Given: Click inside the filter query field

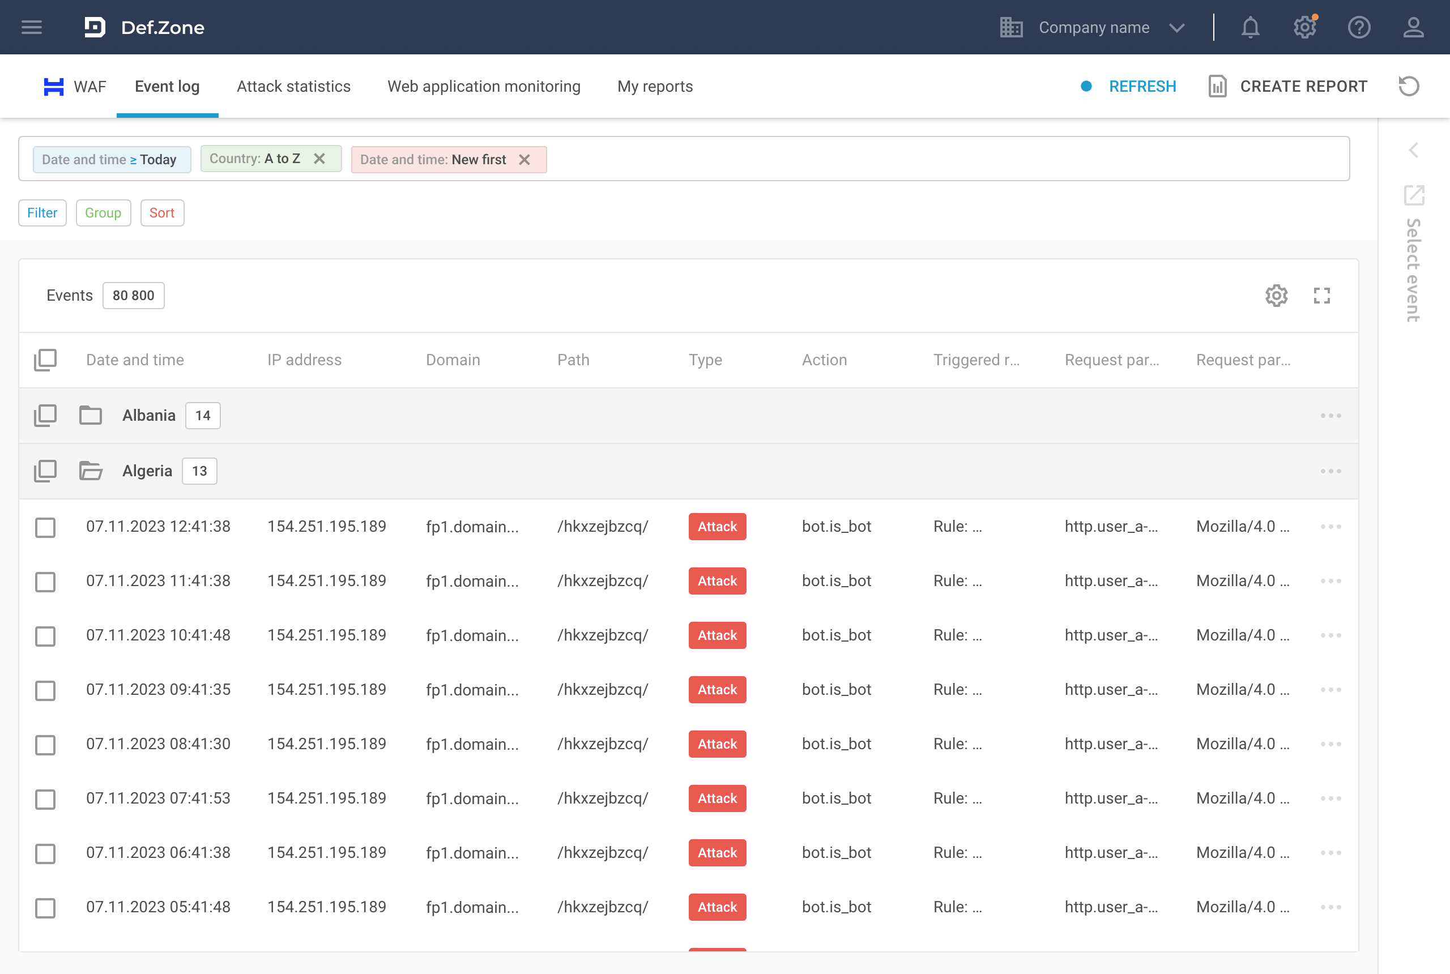Looking at the screenshot, I should [x=932, y=159].
